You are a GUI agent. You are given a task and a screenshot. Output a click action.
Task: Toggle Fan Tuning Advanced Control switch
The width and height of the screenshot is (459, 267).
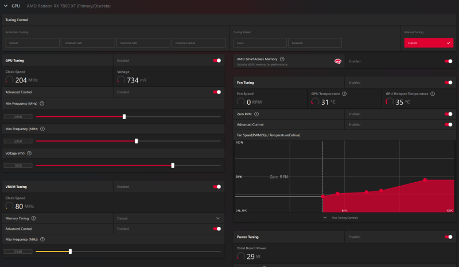(x=449, y=124)
